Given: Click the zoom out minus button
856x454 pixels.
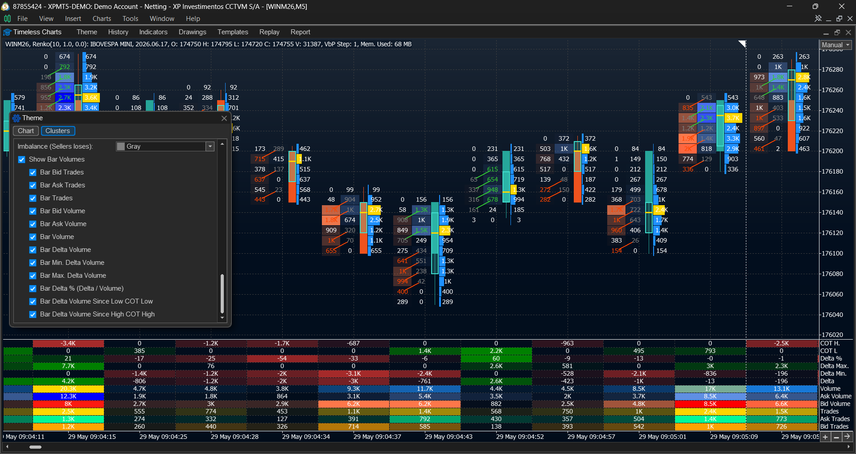Looking at the screenshot, I should pyautogui.click(x=836, y=437).
